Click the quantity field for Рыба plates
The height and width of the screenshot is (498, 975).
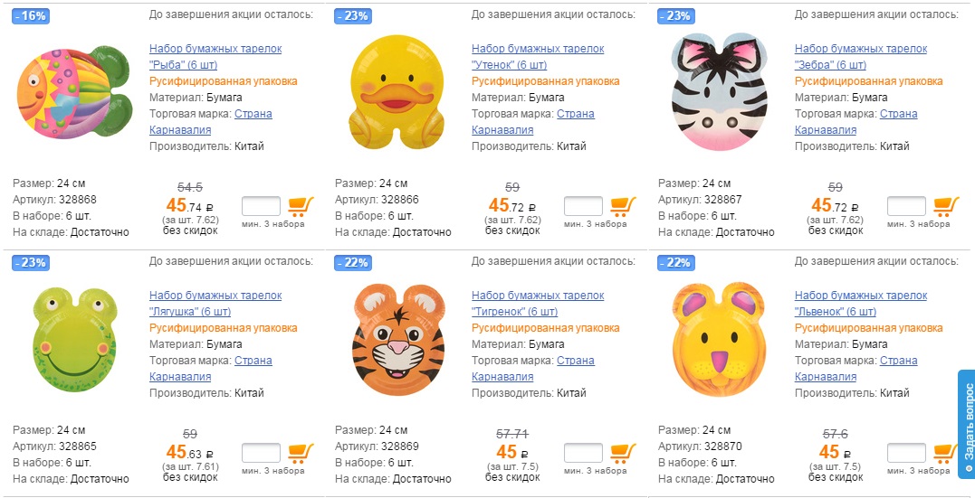[x=261, y=206]
